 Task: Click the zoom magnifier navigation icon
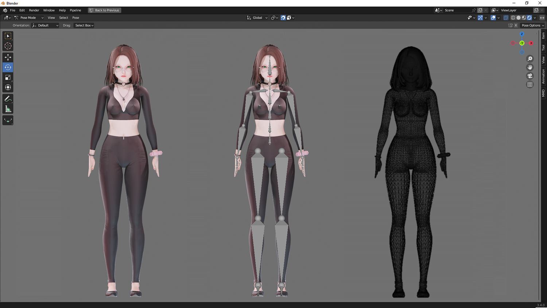(530, 59)
